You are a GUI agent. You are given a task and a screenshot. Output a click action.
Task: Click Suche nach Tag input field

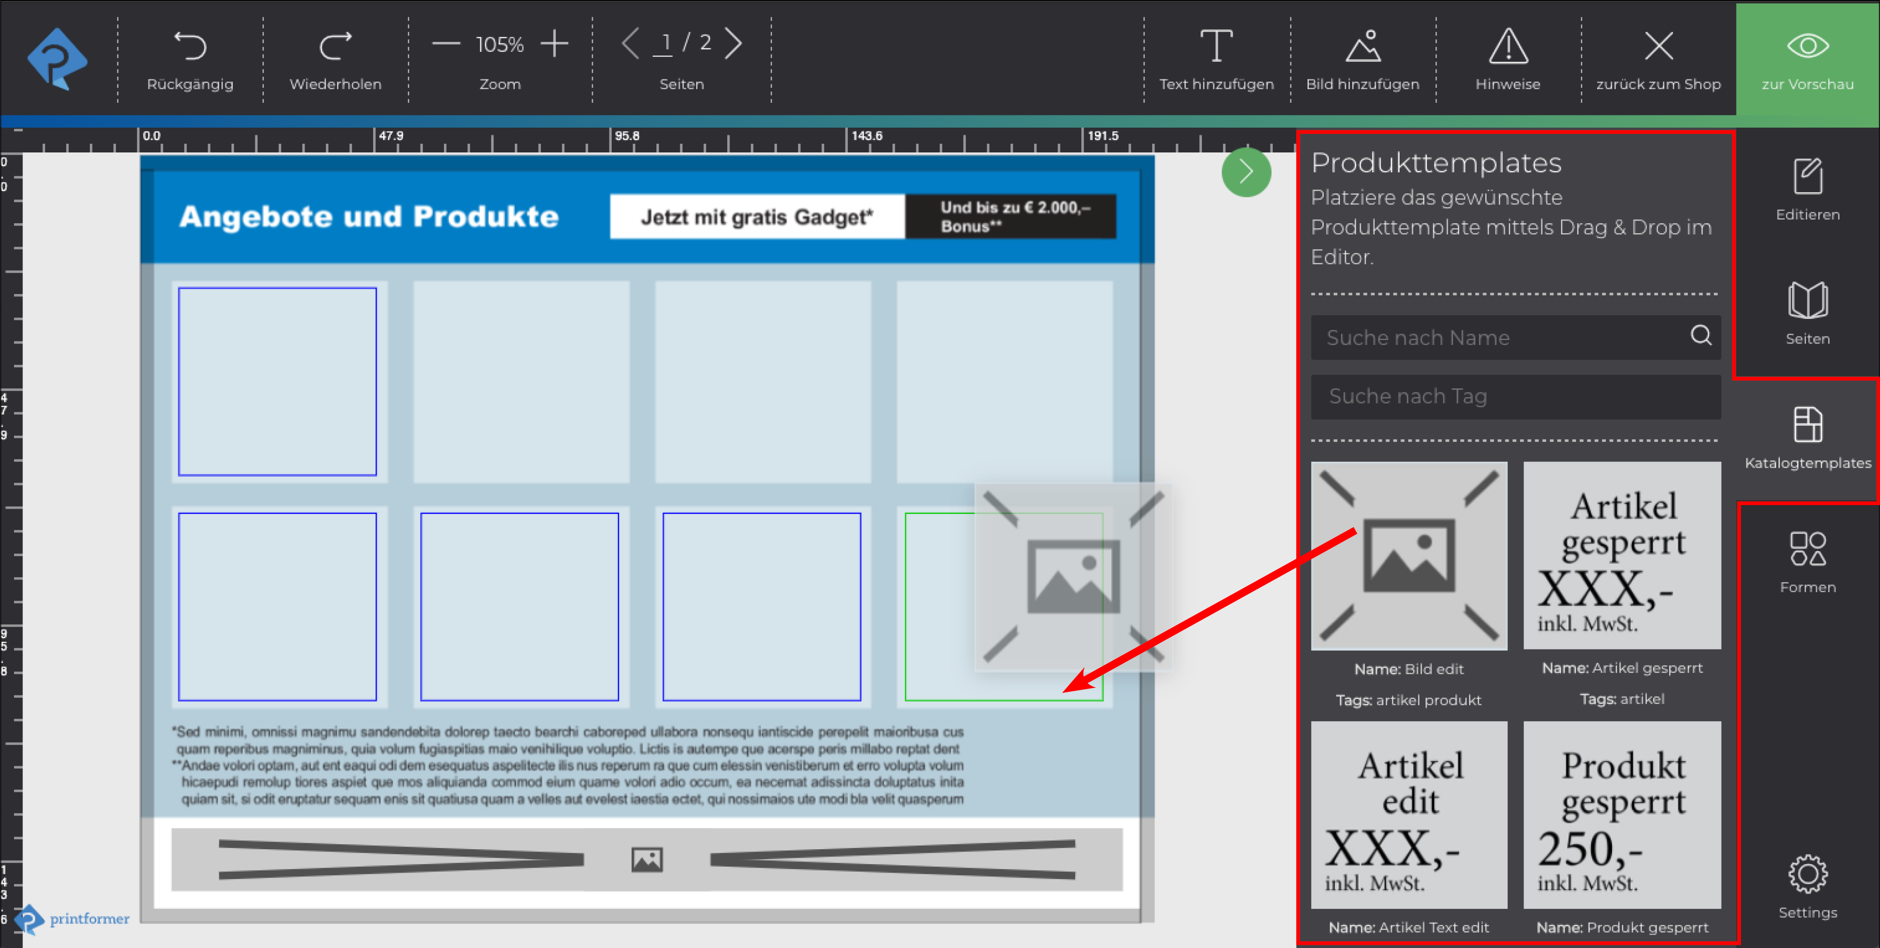point(1515,396)
